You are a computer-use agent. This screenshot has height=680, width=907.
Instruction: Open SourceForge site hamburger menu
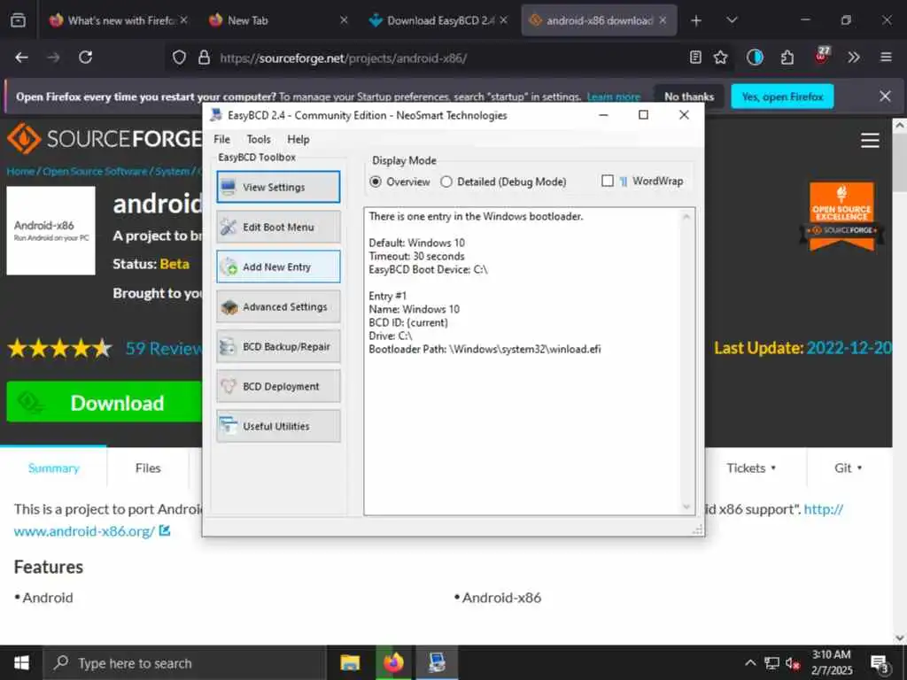pyautogui.click(x=870, y=140)
